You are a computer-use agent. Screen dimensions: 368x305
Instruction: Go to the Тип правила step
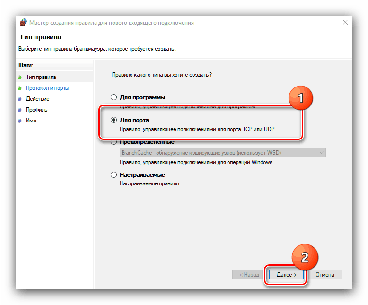pos(41,77)
